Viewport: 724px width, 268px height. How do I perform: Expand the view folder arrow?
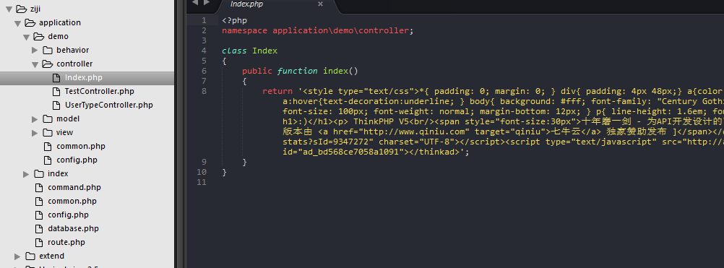(x=35, y=133)
